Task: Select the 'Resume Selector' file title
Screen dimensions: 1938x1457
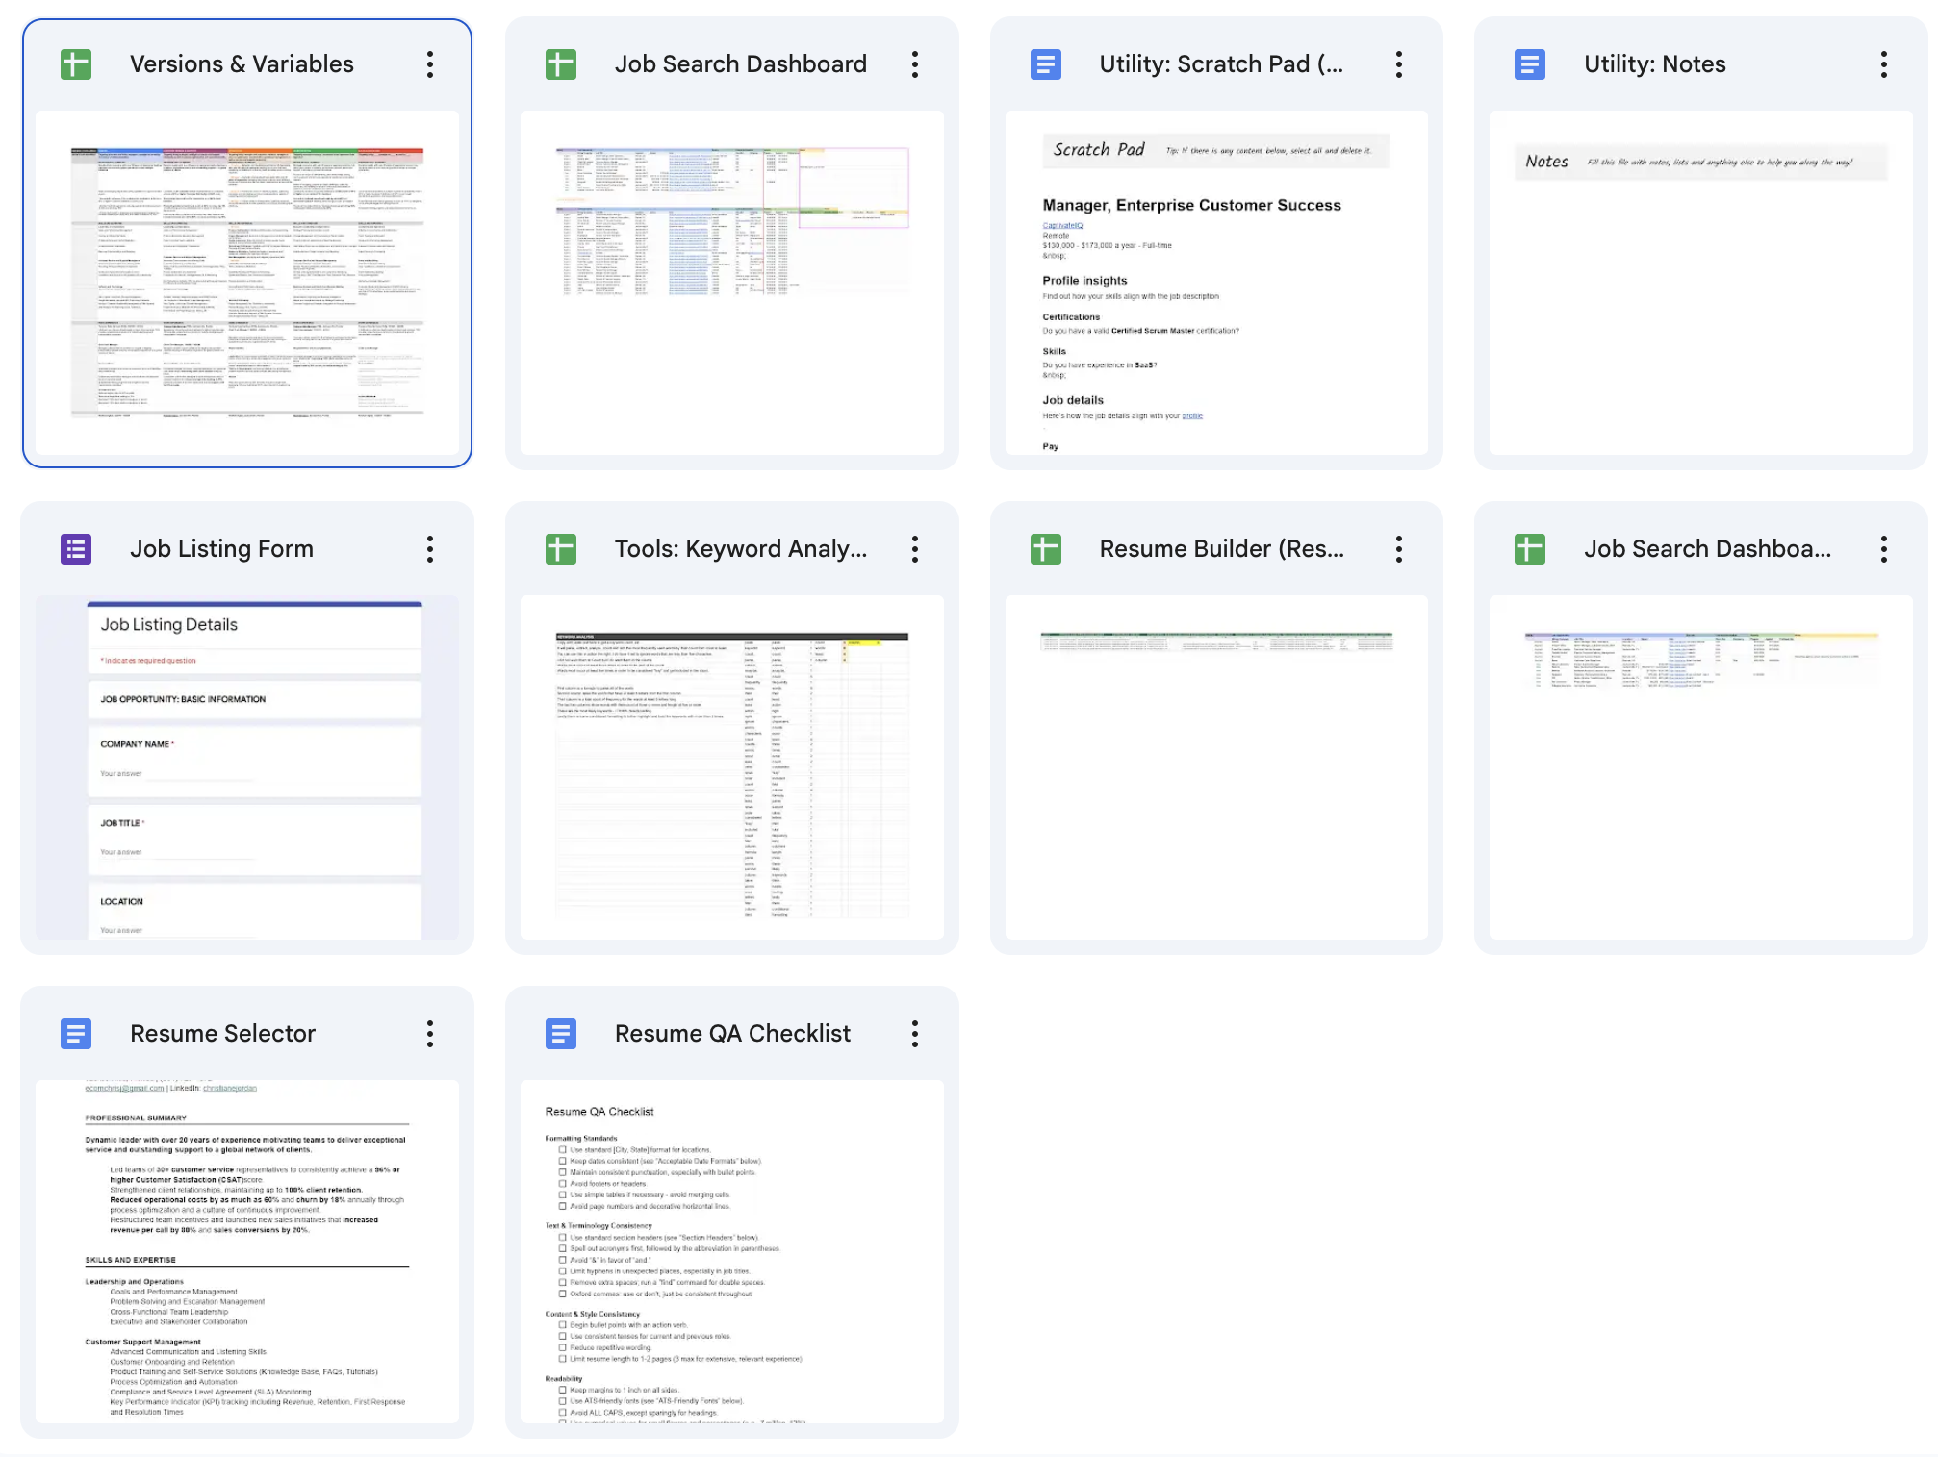Action: click(x=223, y=1034)
